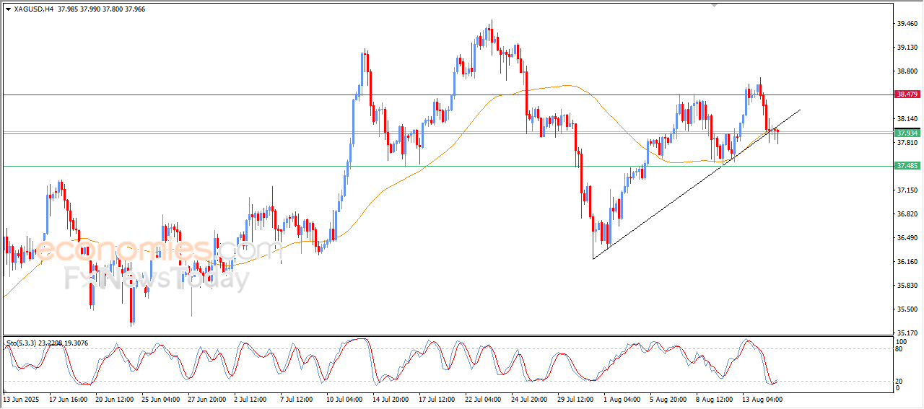Click the 80 level on the stochastic scale
The image size is (924, 409).
(x=900, y=349)
